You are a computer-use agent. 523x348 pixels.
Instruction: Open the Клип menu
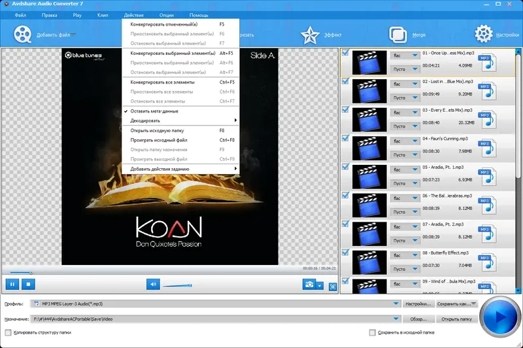[103, 15]
